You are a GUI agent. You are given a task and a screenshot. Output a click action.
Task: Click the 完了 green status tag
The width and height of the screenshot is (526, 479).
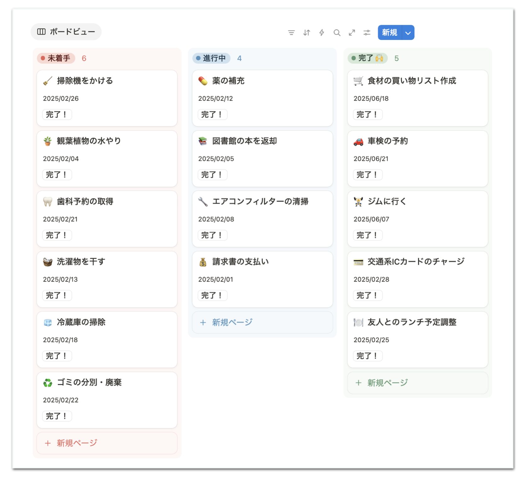(x=368, y=58)
